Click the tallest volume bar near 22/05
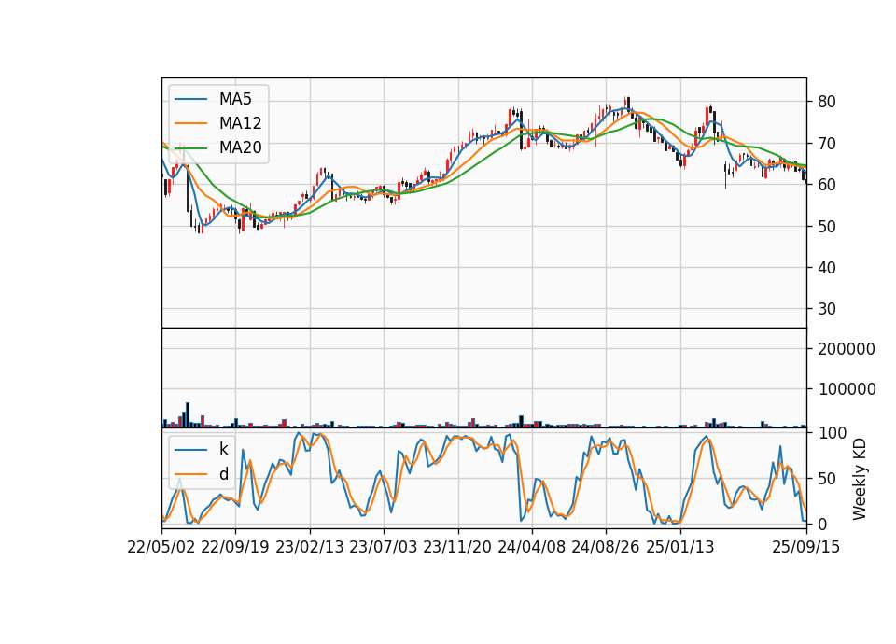The width and height of the screenshot is (896, 644). [188, 414]
